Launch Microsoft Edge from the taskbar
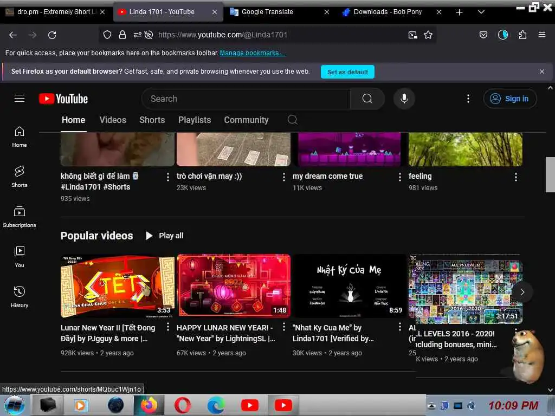This screenshot has width=555, height=416. pyautogui.click(x=216, y=405)
